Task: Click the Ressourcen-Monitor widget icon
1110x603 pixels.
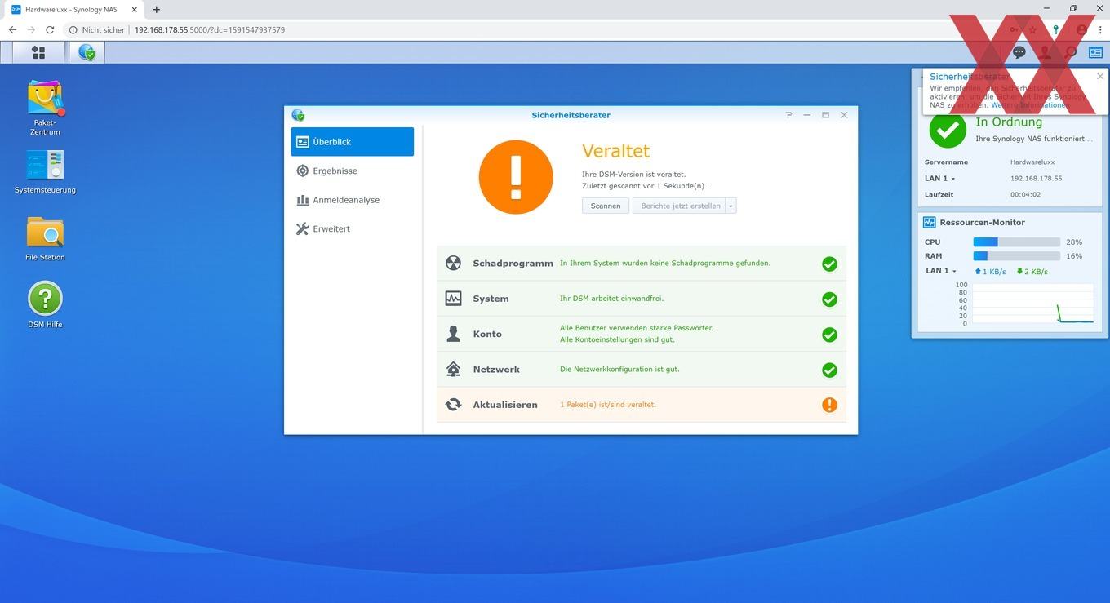Action: click(929, 222)
